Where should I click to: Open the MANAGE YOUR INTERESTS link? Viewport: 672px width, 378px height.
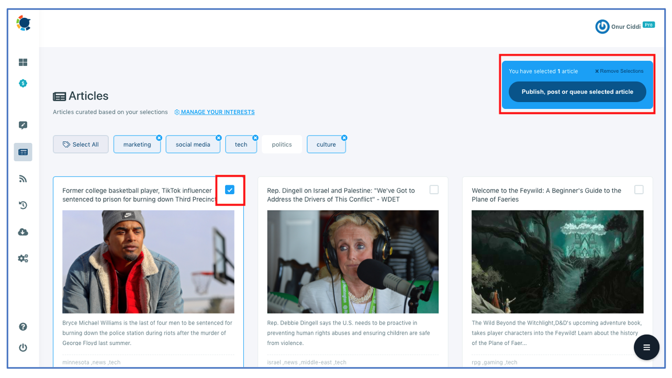[215, 112]
